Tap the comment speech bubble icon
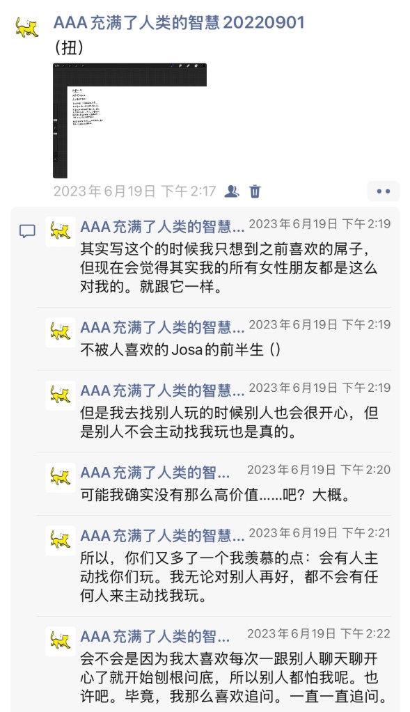 [x=27, y=231]
